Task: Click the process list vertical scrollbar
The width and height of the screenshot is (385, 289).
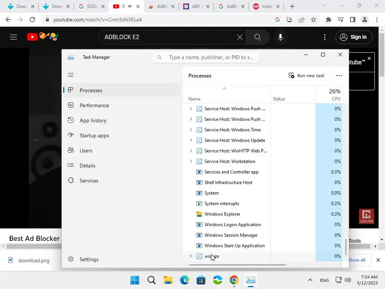Action: click(x=346, y=247)
